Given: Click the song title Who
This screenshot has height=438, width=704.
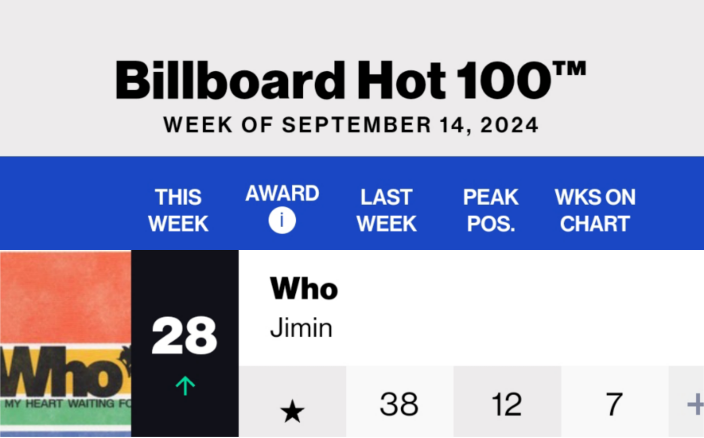Looking at the screenshot, I should click(x=304, y=288).
